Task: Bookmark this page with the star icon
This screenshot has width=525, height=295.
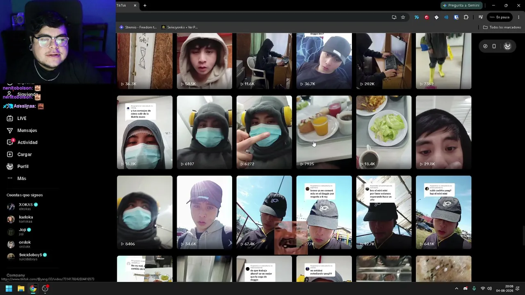Action: (x=403, y=17)
